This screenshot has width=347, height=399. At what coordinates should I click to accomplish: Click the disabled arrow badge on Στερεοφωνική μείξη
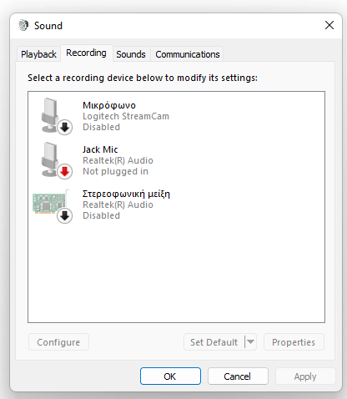(65, 215)
